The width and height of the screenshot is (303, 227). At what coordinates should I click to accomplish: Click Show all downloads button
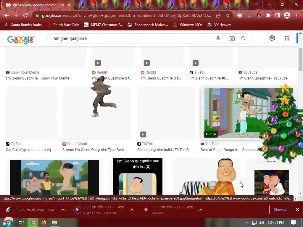[x=281, y=210]
